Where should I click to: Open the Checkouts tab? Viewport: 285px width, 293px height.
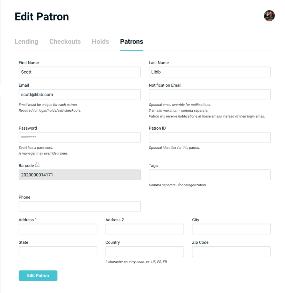[65, 41]
